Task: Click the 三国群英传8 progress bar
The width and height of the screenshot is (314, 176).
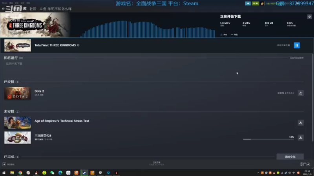Action: pos(268,139)
